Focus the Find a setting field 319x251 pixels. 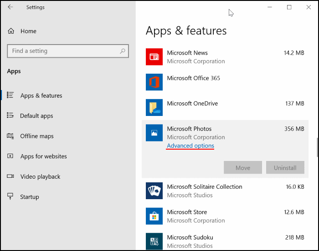68,51
